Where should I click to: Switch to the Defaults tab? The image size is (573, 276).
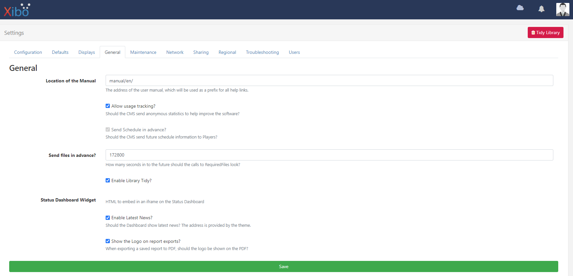(60, 52)
